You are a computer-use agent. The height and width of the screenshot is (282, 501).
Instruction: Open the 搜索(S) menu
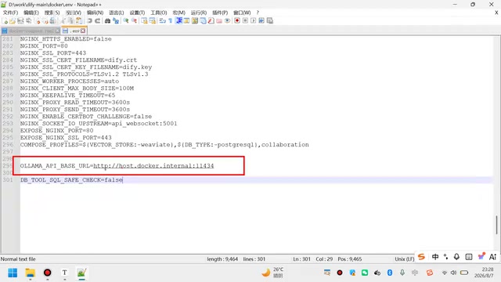[x=52, y=13]
